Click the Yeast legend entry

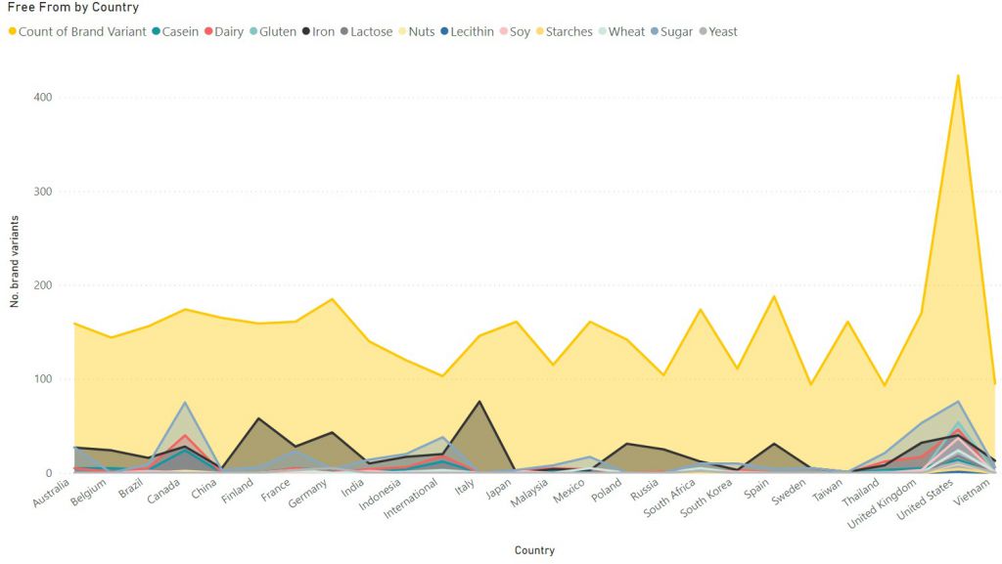coord(717,32)
